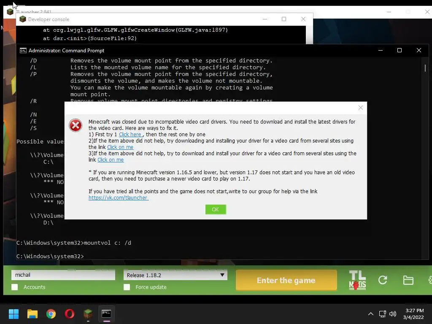Minimize the TLauncher main window
Viewport: 432px width, 324px height.
point(389,12)
